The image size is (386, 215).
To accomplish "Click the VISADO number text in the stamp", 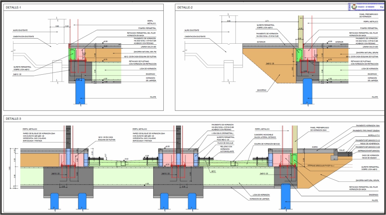I will point(366,7).
